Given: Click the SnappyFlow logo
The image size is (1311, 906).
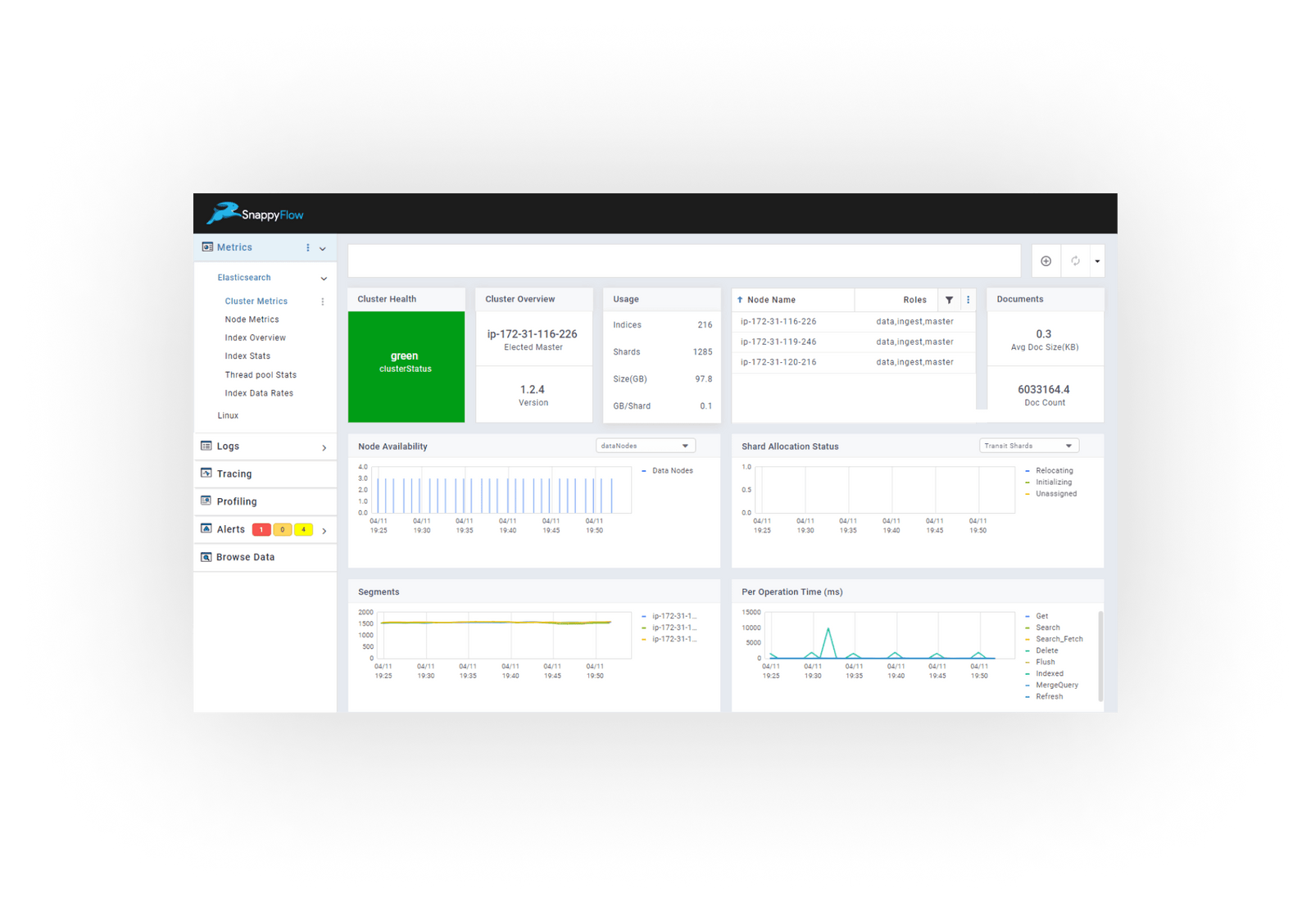Looking at the screenshot, I should (x=254, y=213).
